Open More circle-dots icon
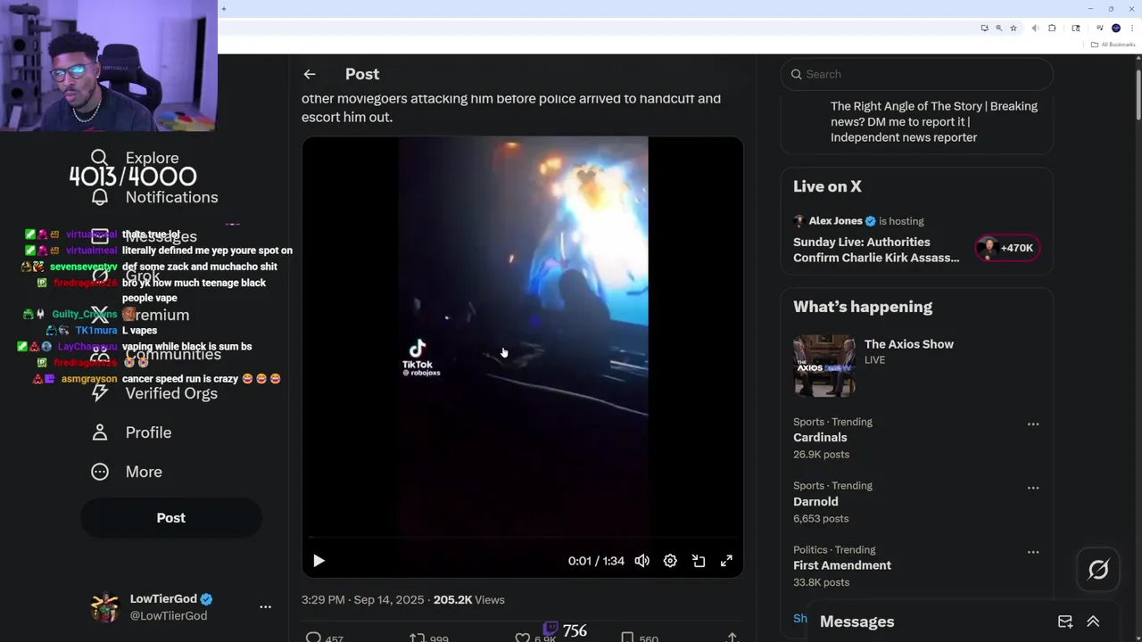Viewport: 1142px width, 642px height. click(100, 472)
